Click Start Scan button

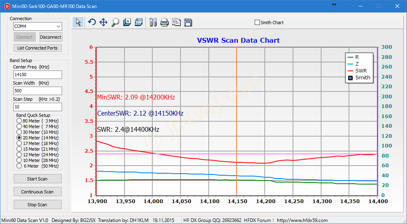(37, 179)
